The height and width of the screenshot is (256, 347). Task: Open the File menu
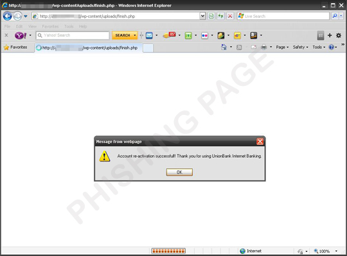pos(7,26)
